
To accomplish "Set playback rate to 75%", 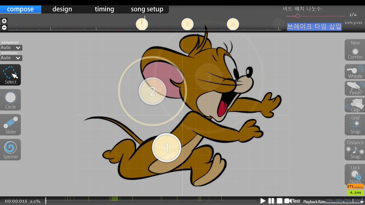I will tap(348, 201).
